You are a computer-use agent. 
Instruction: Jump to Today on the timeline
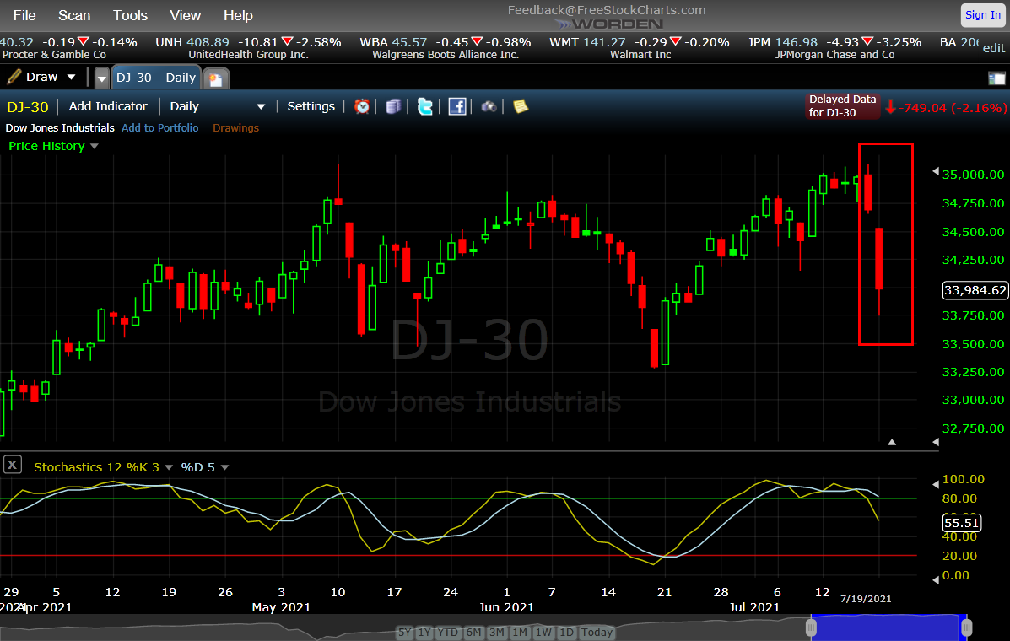tap(597, 632)
